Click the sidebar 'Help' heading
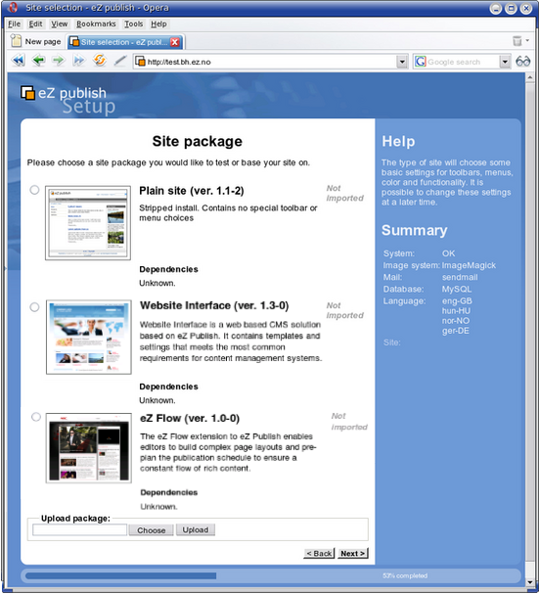The width and height of the screenshot is (539, 594). pyautogui.click(x=398, y=141)
